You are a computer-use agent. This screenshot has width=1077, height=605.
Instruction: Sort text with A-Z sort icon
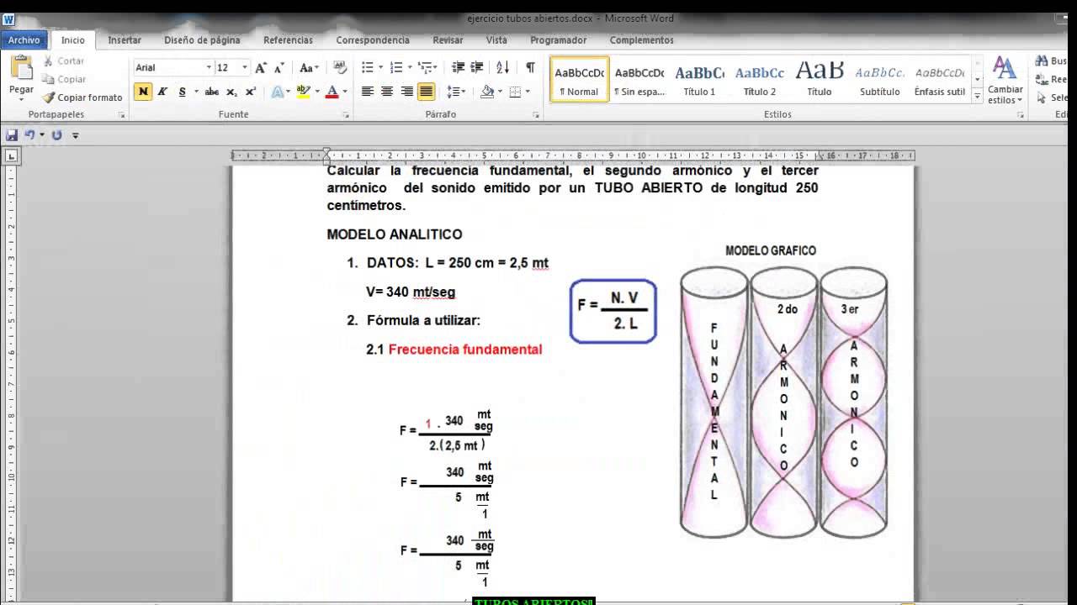(503, 67)
